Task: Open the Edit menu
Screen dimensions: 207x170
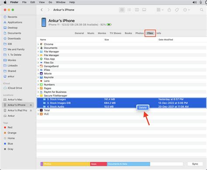Action: pyautogui.click(x=33, y=2)
